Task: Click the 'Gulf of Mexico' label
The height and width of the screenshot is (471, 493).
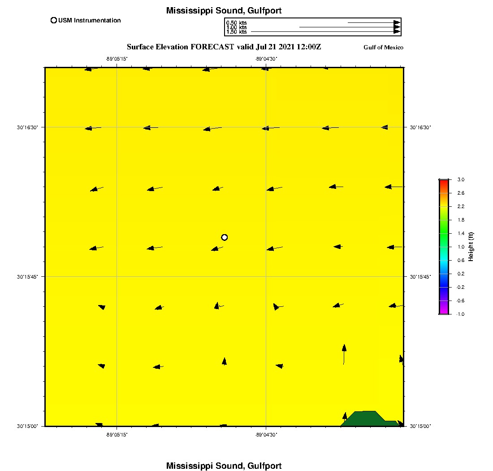Action: [383, 48]
